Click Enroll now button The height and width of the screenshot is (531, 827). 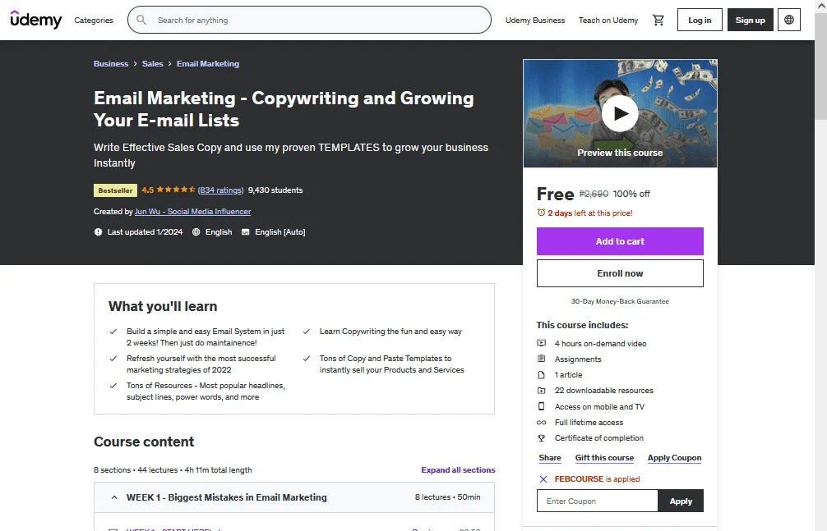(x=620, y=273)
